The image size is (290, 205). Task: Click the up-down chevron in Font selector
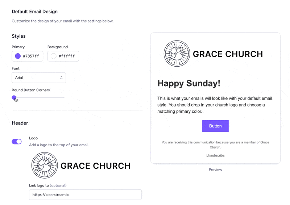61,78
